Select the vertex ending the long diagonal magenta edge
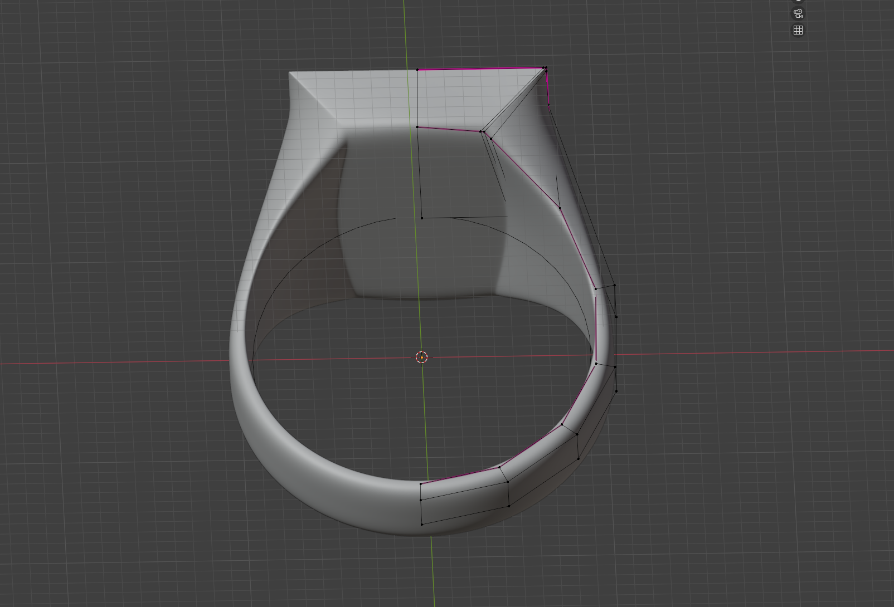Screen dimensions: 894x607 coord(560,208)
